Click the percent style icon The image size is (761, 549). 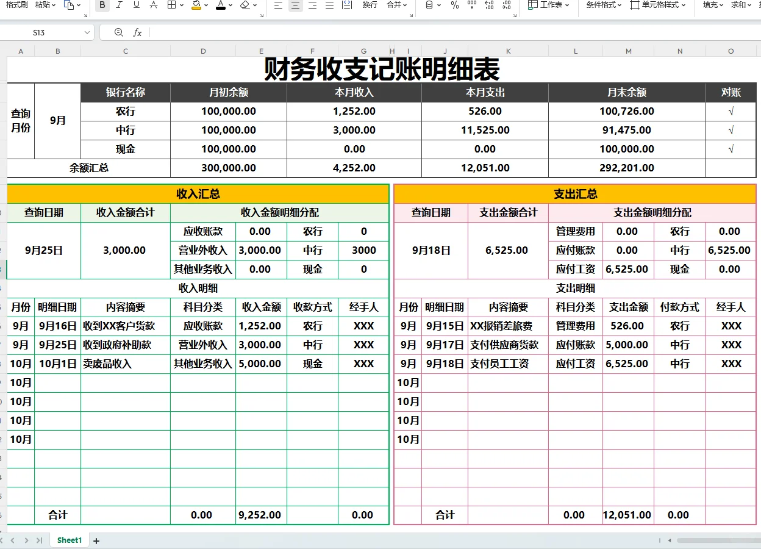(454, 5)
